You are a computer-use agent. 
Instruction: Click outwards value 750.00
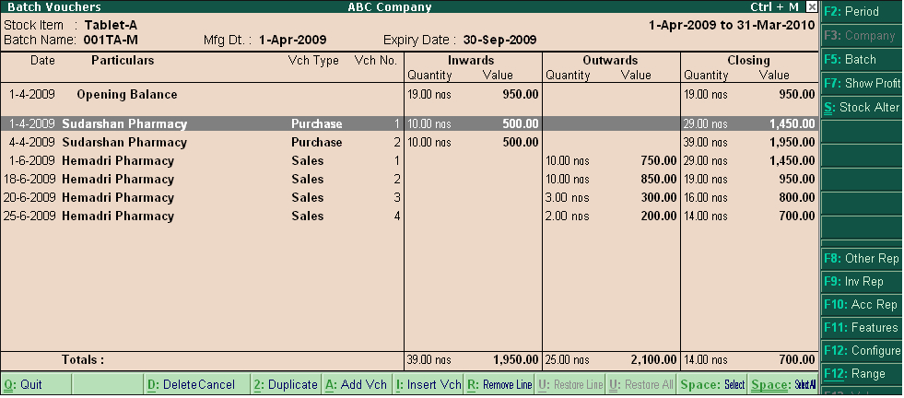pos(658,161)
